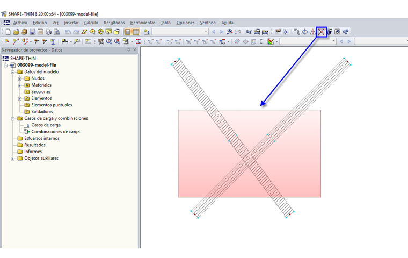Screen dimensions: 408x258
Task: Show the τ shear stress results icon
Action: [197, 41]
